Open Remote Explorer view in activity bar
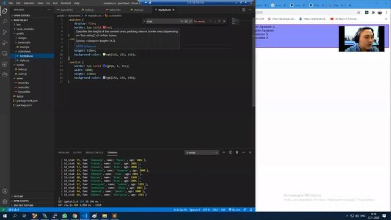 5,53
